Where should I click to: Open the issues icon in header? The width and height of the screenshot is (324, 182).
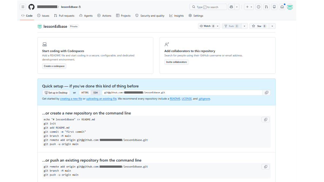[259, 7]
